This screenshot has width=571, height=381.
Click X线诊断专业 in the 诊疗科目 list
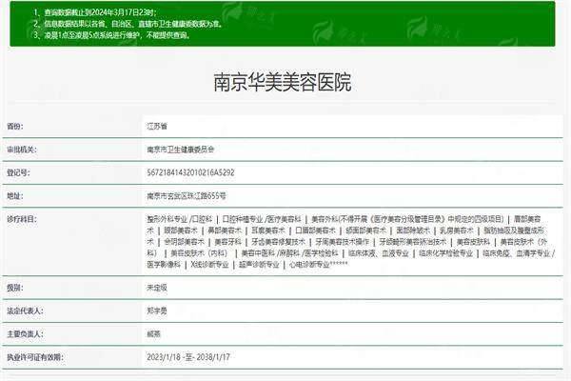[x=209, y=265]
